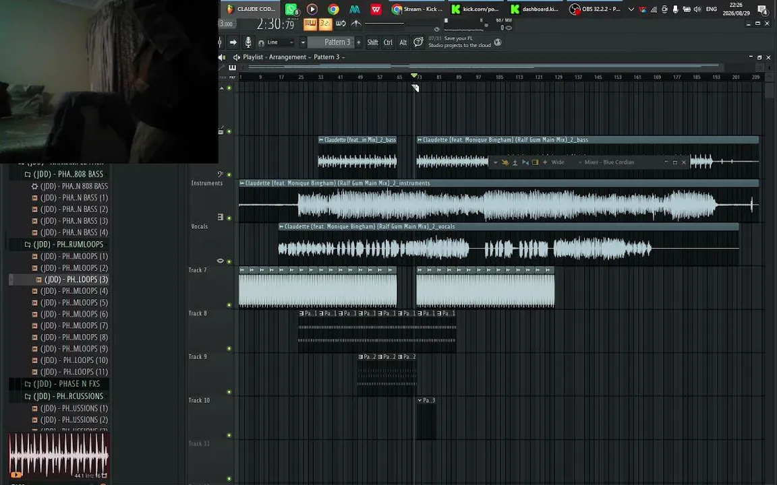Add a new pattern with plus button
The image size is (777, 485).
tap(359, 42)
